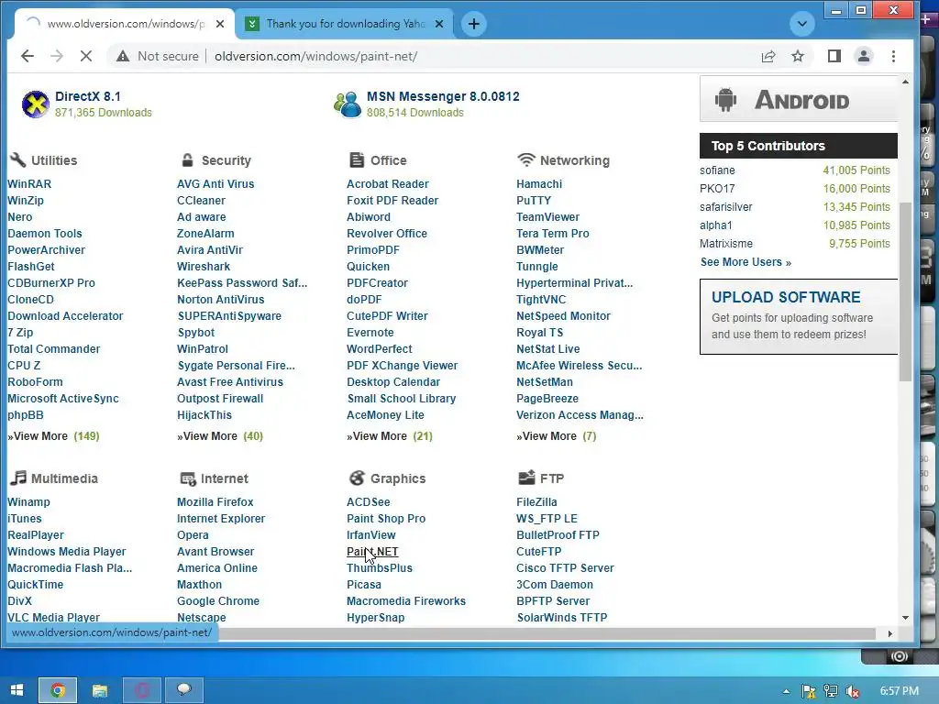Image resolution: width=939 pixels, height=704 pixels.
Task: Open the Google Chrome link
Action: (x=218, y=600)
